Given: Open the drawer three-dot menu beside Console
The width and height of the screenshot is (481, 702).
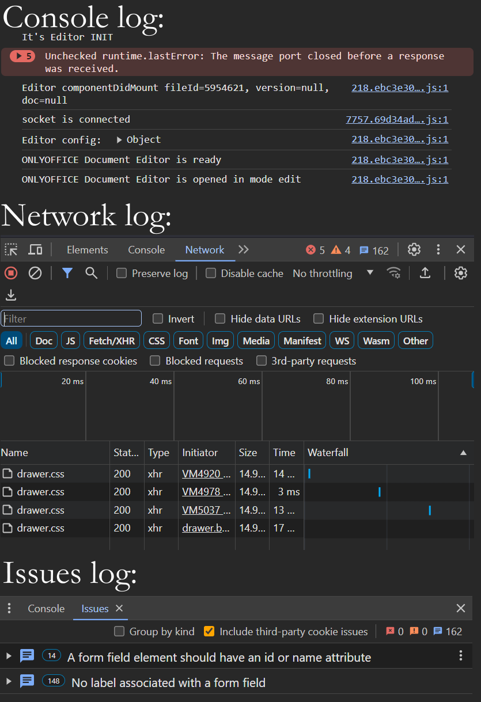Looking at the screenshot, I should click(x=9, y=608).
